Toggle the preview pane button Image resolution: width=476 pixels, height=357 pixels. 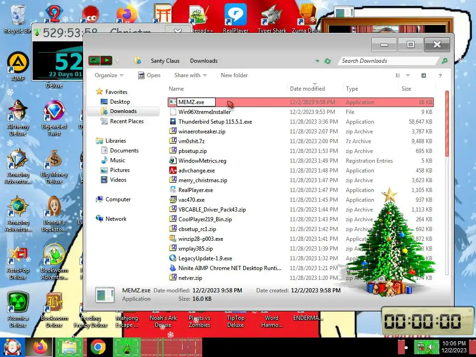click(x=424, y=75)
